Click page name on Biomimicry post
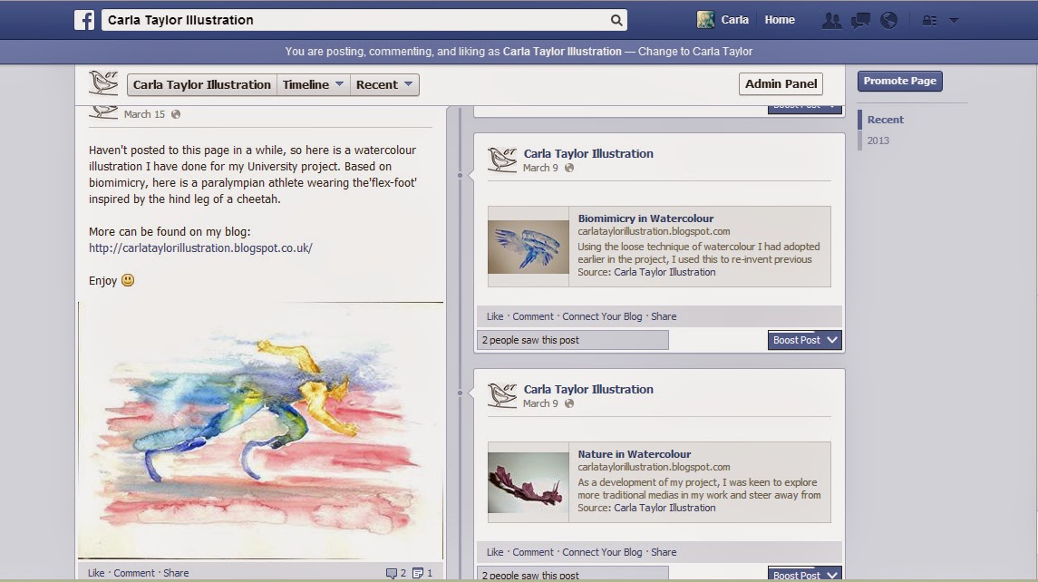The image size is (1038, 582). 588,153
